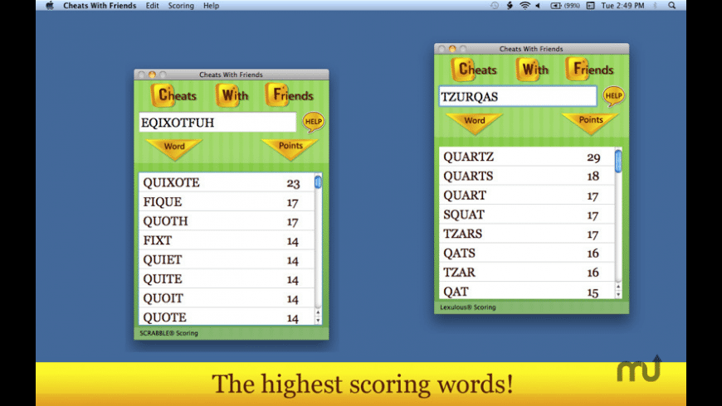Click the Time Machine menu bar icon
Viewport: 722px width, 406px height.
(x=495, y=6)
